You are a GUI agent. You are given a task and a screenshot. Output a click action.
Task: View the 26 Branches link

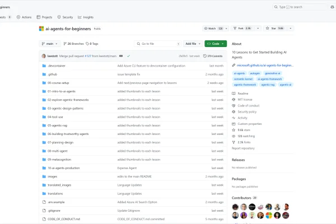(x=74, y=44)
